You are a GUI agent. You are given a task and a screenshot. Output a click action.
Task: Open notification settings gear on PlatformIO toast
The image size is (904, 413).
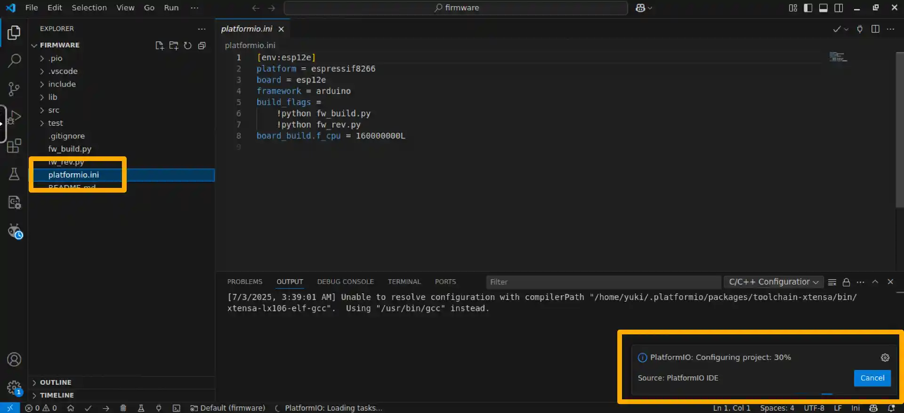[x=885, y=357]
